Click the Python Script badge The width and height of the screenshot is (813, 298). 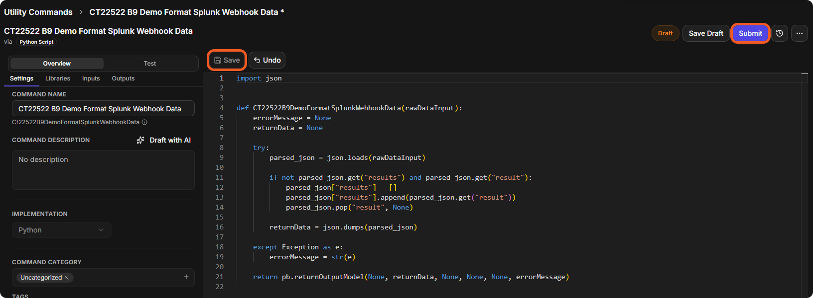[36, 42]
